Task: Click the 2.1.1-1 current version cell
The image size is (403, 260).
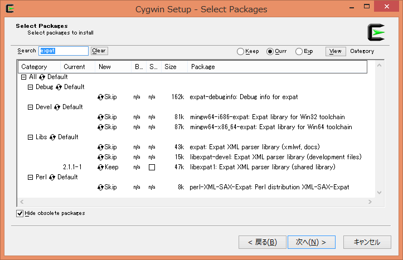Action: (72, 167)
